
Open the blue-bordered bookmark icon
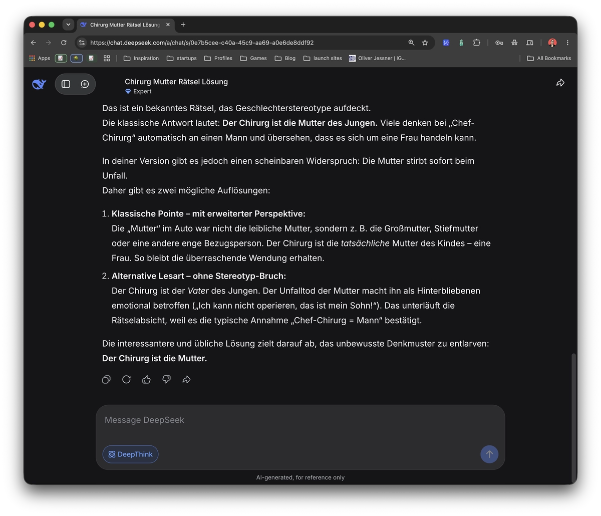pos(77,58)
